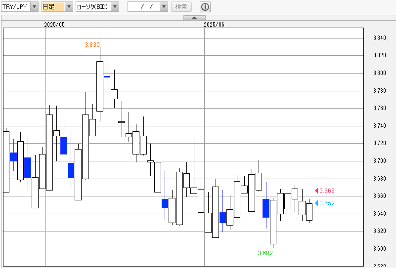This screenshot has height=268, width=396.
Task: Click the small blue doji candle near 3.796
Action: pos(107,77)
